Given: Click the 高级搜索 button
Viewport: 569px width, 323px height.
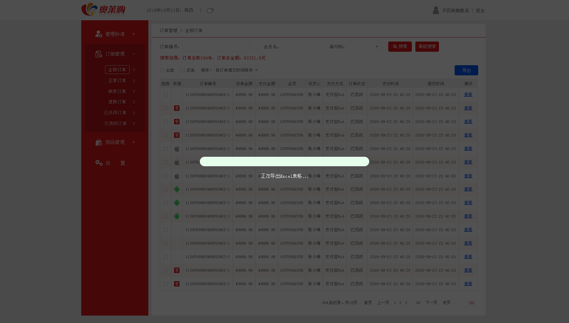Looking at the screenshot, I should tap(427, 47).
